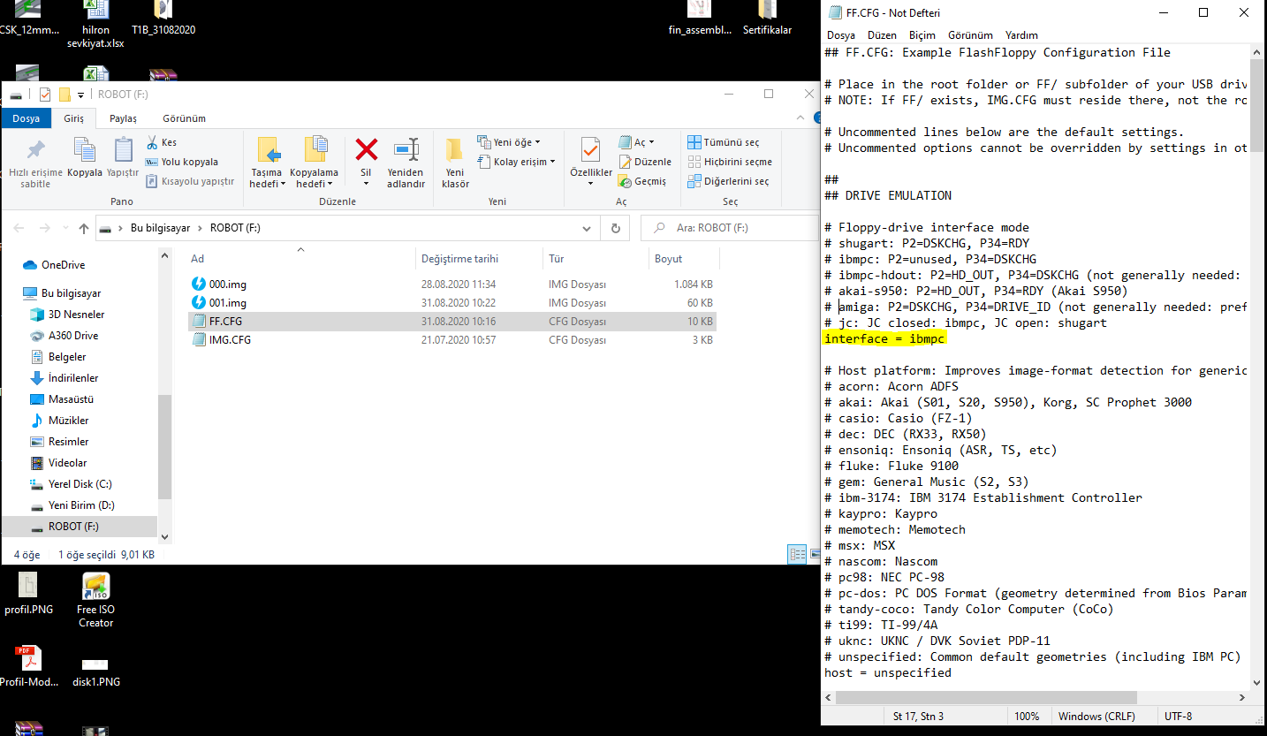The width and height of the screenshot is (1267, 736).
Task: Switch to the Paylaş ribbon tab
Action: 123,118
